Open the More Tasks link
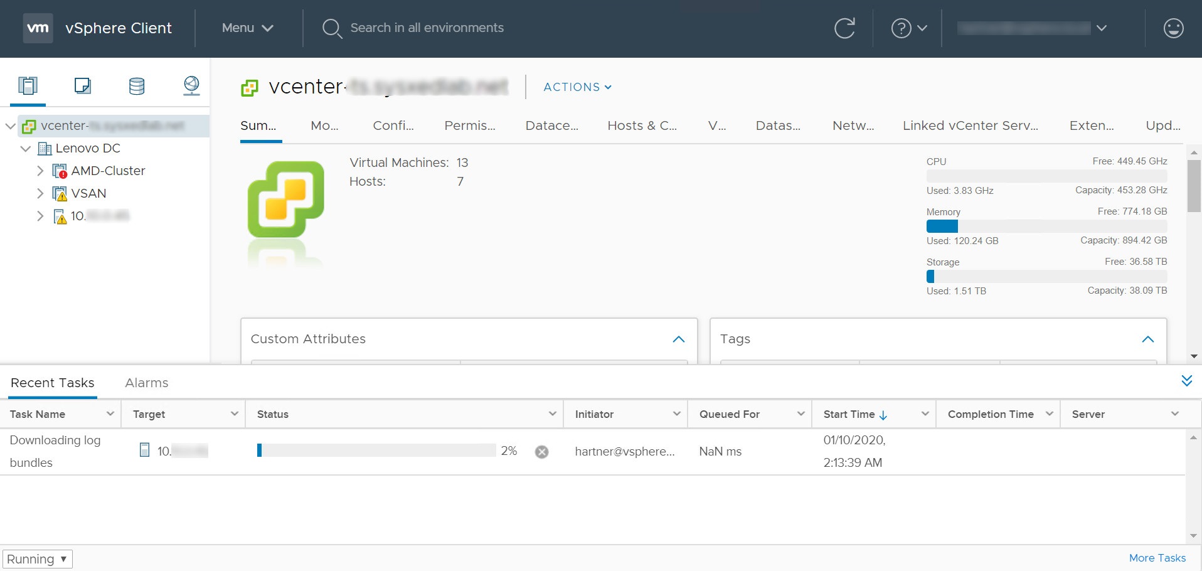 [x=1157, y=558]
